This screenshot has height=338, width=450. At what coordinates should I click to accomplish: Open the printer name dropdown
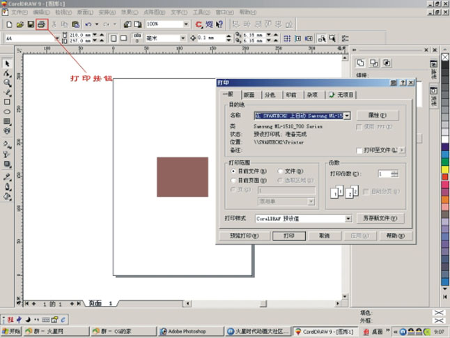(347, 116)
